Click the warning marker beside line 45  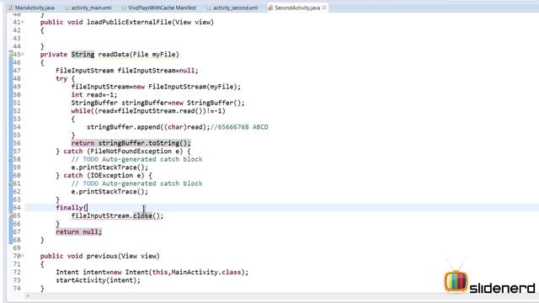(x=11, y=54)
